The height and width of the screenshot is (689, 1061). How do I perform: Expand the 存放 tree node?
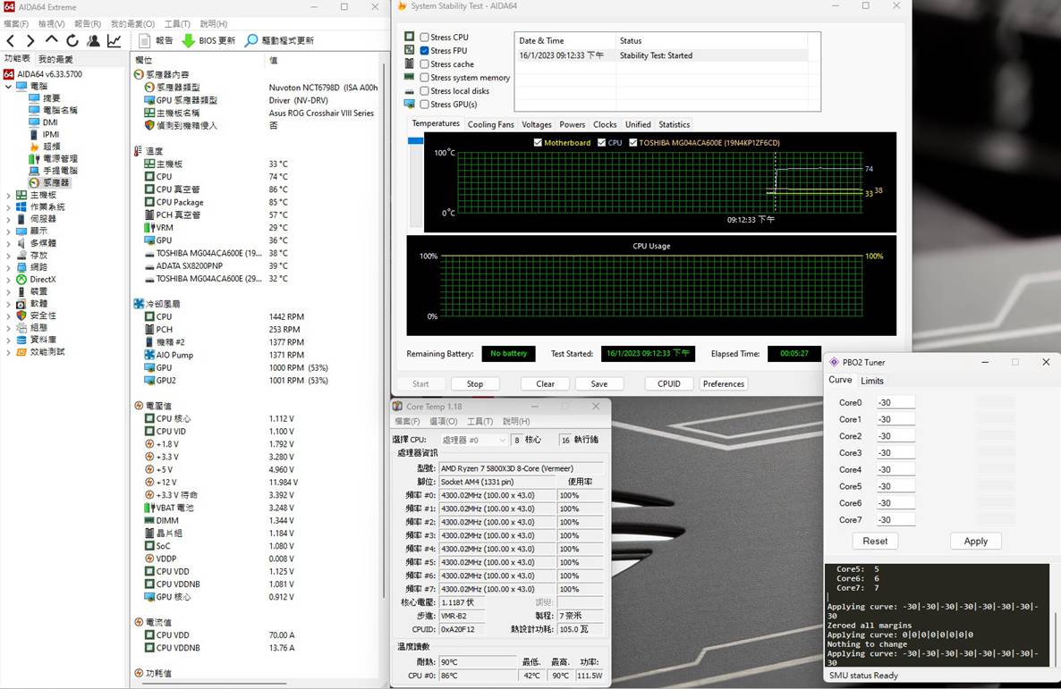click(x=8, y=256)
